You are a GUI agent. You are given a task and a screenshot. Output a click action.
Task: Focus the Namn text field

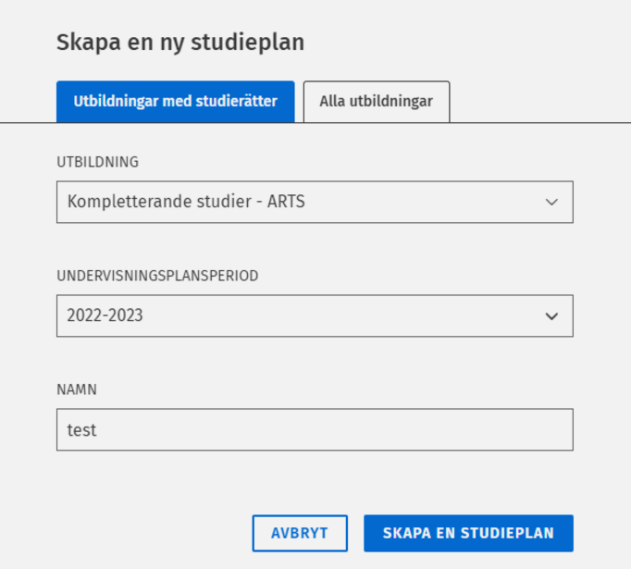[x=315, y=429]
